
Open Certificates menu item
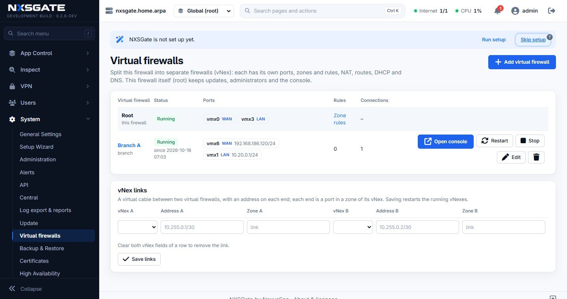tap(34, 261)
